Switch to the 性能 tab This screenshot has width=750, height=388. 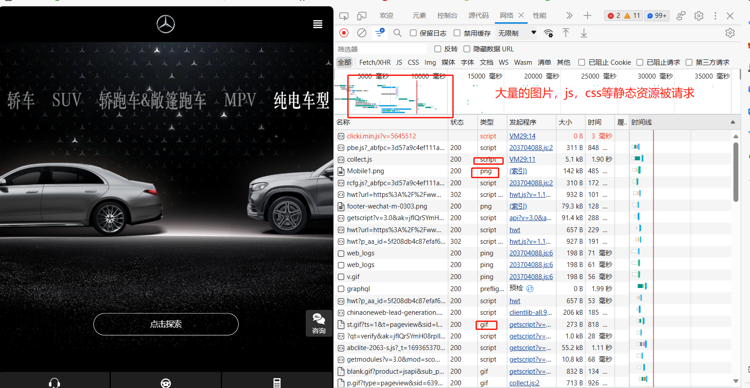(539, 16)
